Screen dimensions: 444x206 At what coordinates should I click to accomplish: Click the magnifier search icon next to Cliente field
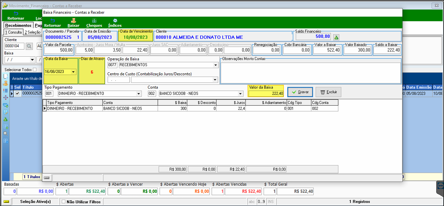click(x=29, y=46)
